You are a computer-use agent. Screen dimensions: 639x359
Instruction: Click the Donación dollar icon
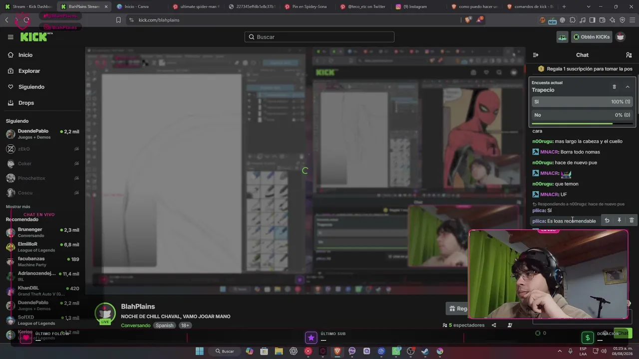click(588, 338)
